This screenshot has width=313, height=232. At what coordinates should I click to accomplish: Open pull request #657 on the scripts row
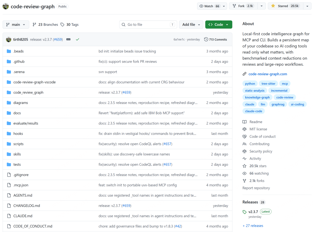pos(167,144)
